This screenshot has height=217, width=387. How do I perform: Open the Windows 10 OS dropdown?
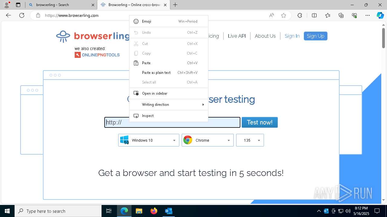point(148,140)
